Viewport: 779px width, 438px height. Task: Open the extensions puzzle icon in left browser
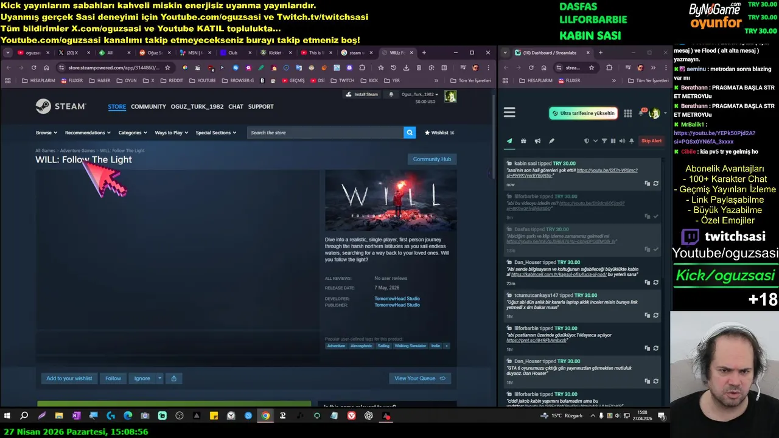pos(362,68)
